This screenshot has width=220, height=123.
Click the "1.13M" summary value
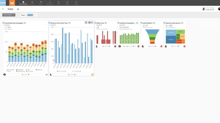pyautogui.click(x=8, y=27)
